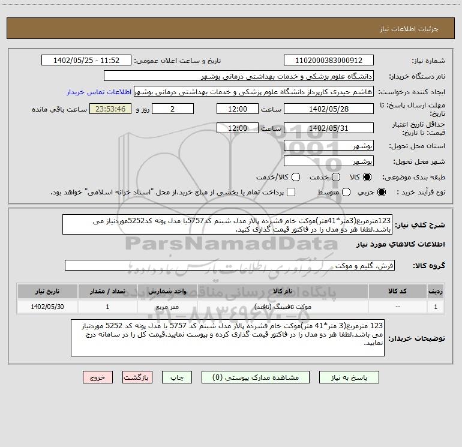Open مشاهده مدارک پیوستی (0) button
Image resolution: width=462 pixels, height=447 pixels.
256,377
